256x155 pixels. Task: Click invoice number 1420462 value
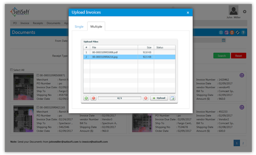point(224,80)
